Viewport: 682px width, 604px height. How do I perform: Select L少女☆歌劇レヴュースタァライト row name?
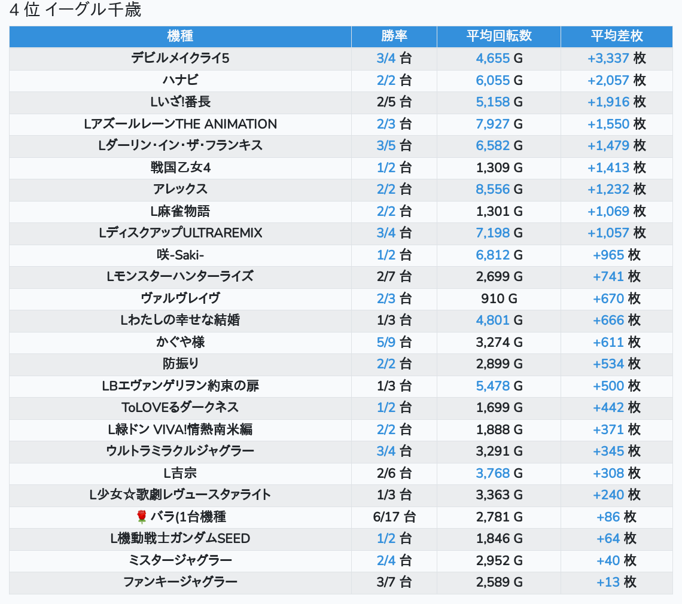[x=180, y=495]
